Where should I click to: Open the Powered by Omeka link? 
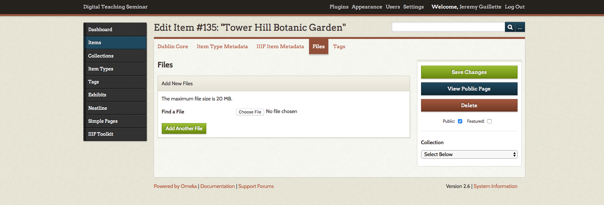pyautogui.click(x=175, y=186)
